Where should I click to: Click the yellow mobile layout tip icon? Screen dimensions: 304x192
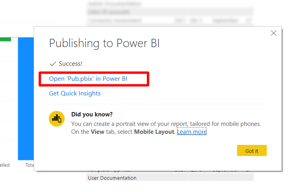click(x=56, y=119)
